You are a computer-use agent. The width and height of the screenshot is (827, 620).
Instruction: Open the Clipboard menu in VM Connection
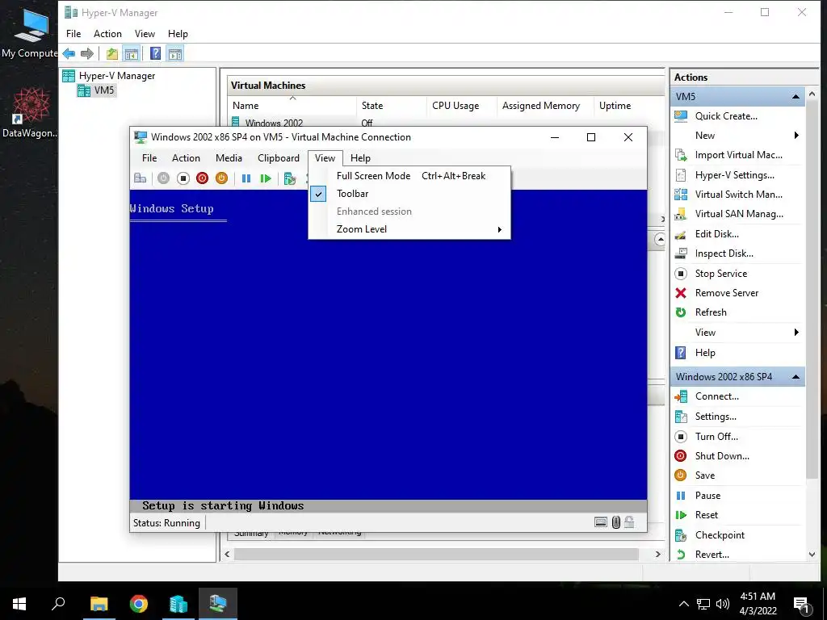pos(279,158)
